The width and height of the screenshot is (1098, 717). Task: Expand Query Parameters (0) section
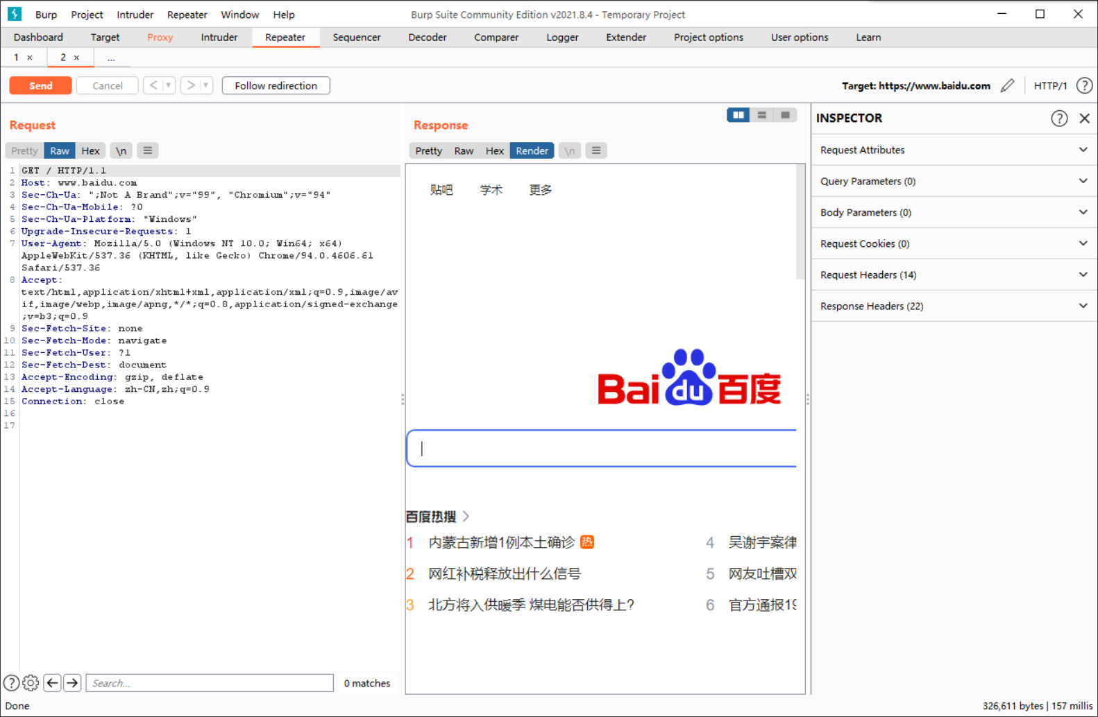click(x=954, y=181)
